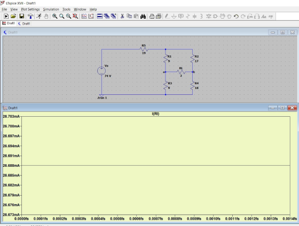The width and height of the screenshot is (299, 226).
Task: Select the place diode tool
Action: 209,17
